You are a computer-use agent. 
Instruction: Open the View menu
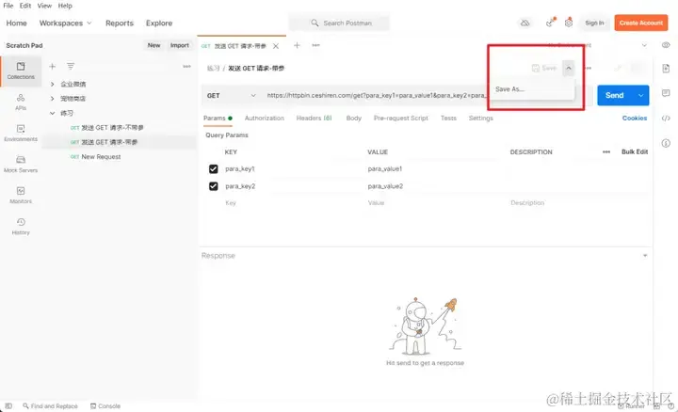[x=44, y=6]
